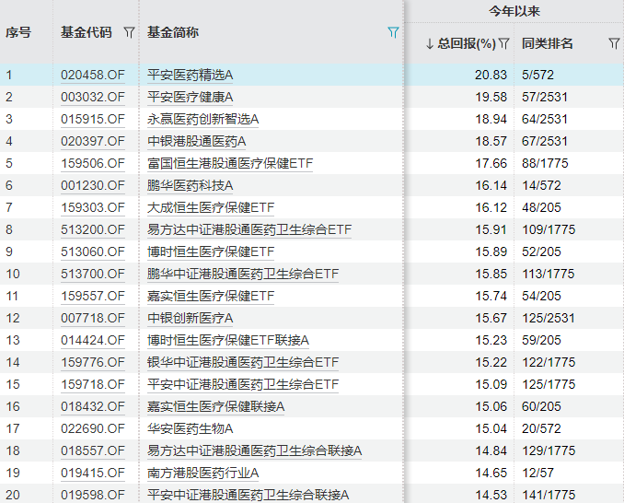Select ranking cell 5/572

point(537,75)
